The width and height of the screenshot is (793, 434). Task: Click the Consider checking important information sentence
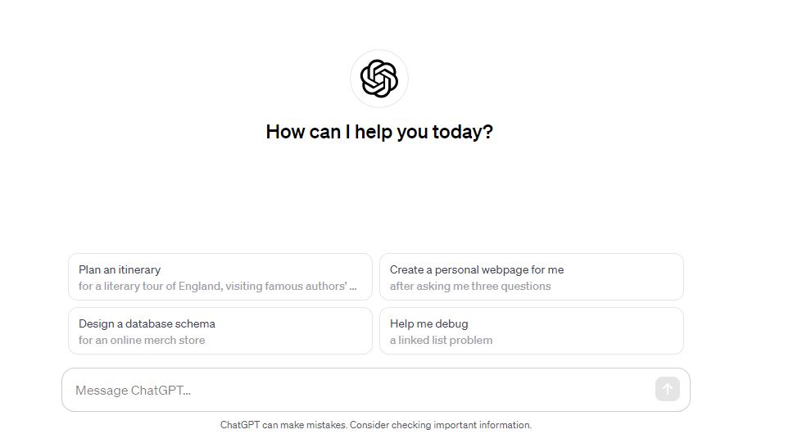pos(441,425)
